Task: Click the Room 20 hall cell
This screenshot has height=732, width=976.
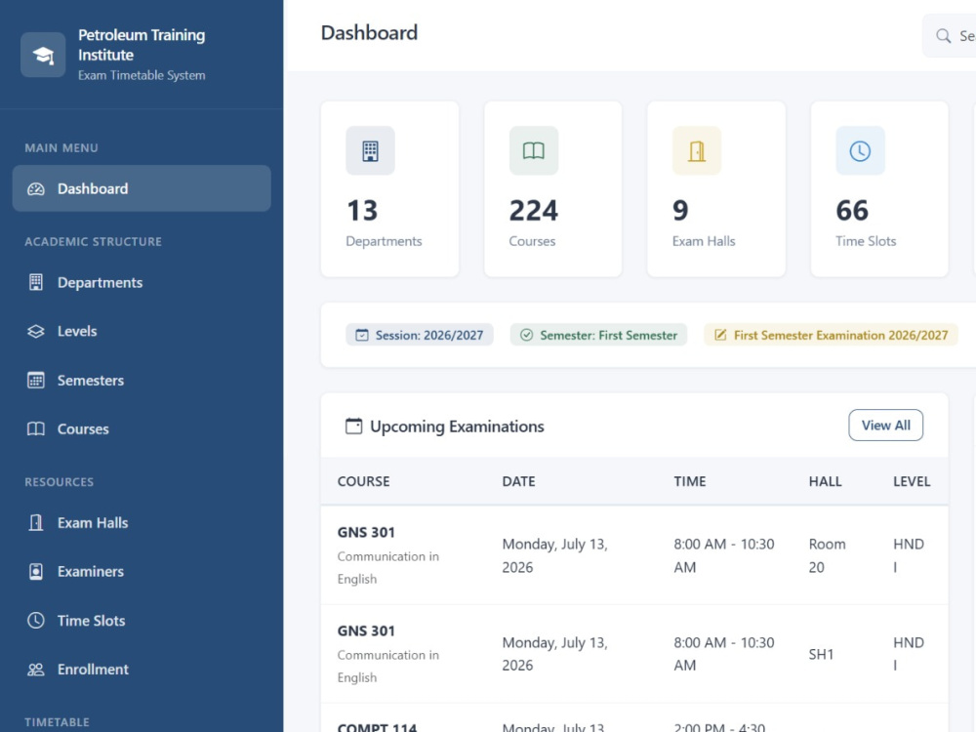Action: pos(828,555)
